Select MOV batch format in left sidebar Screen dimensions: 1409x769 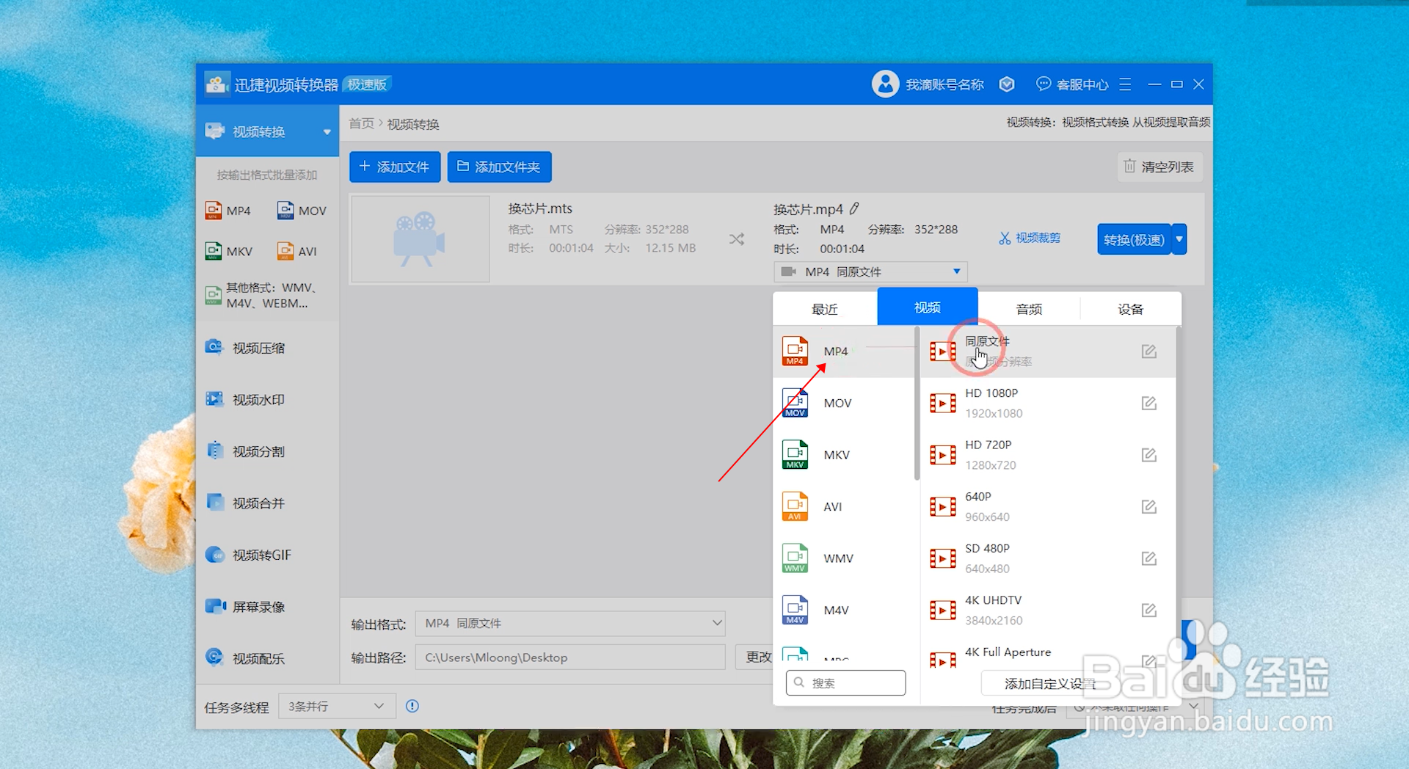click(302, 211)
